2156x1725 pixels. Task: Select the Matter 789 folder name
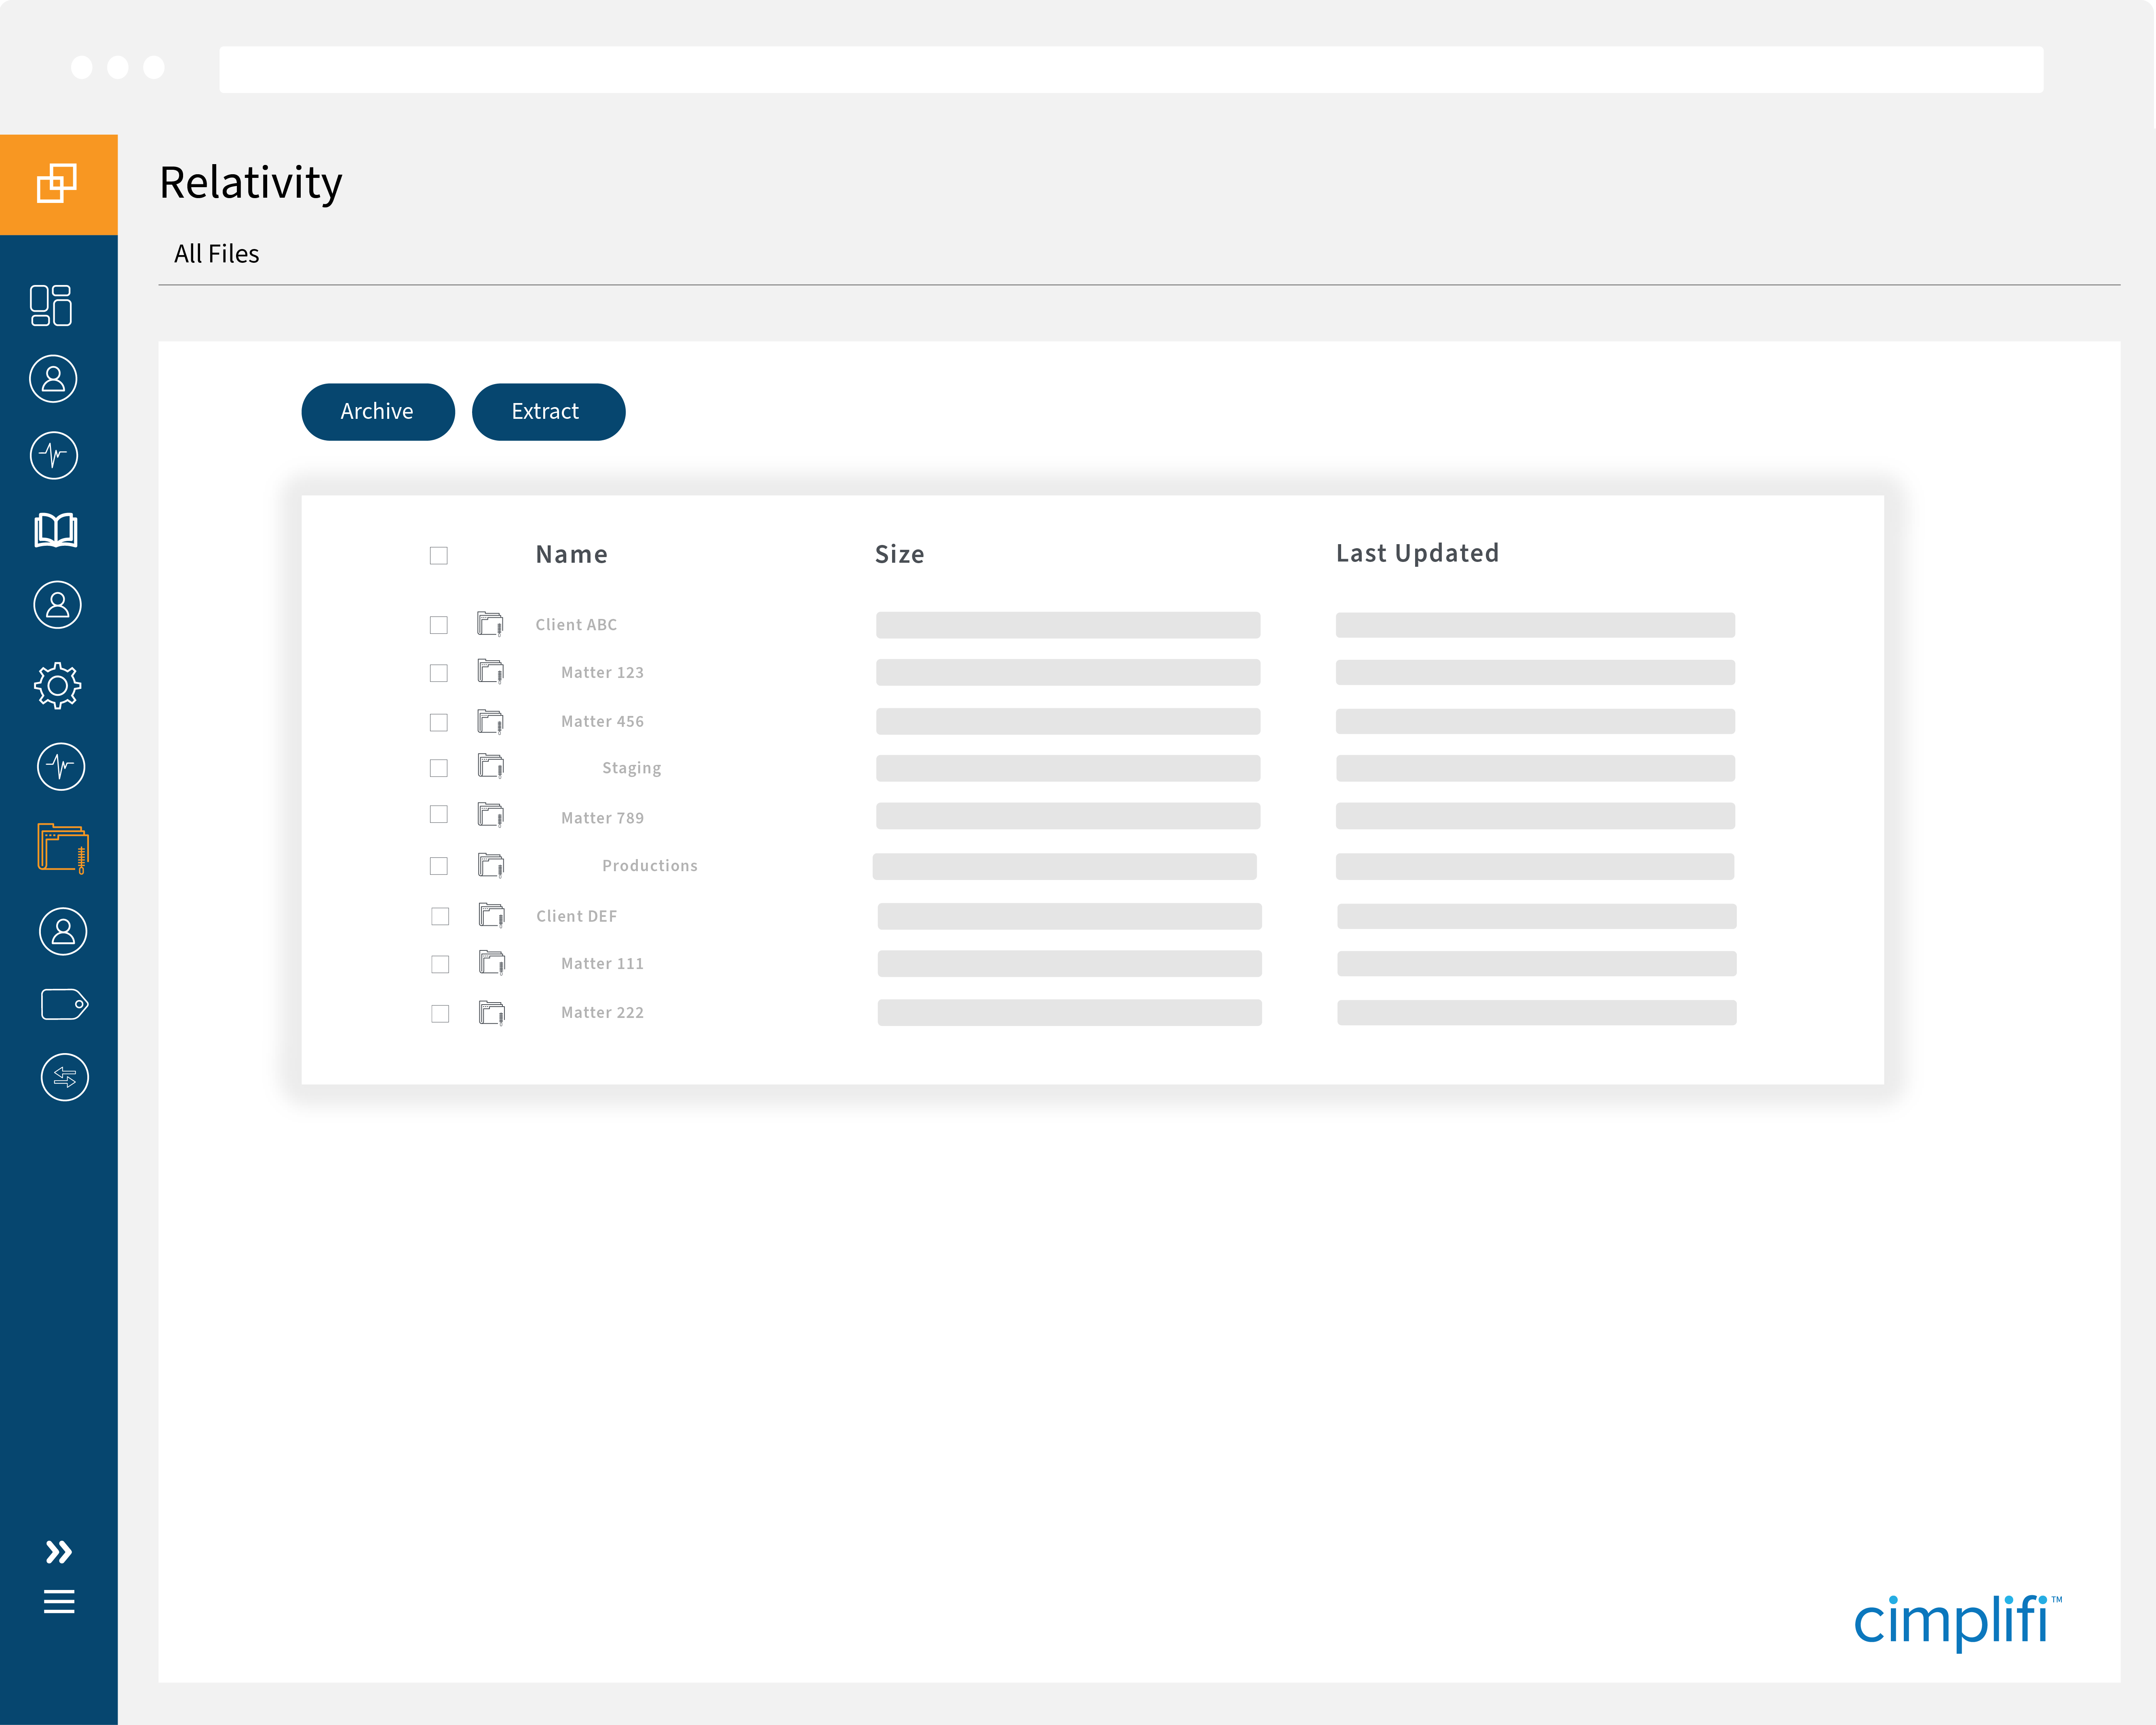click(602, 818)
